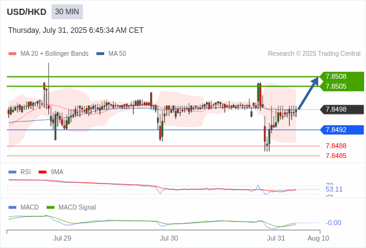Click the MACD value -0.00
The image size is (366, 248).
333,223
